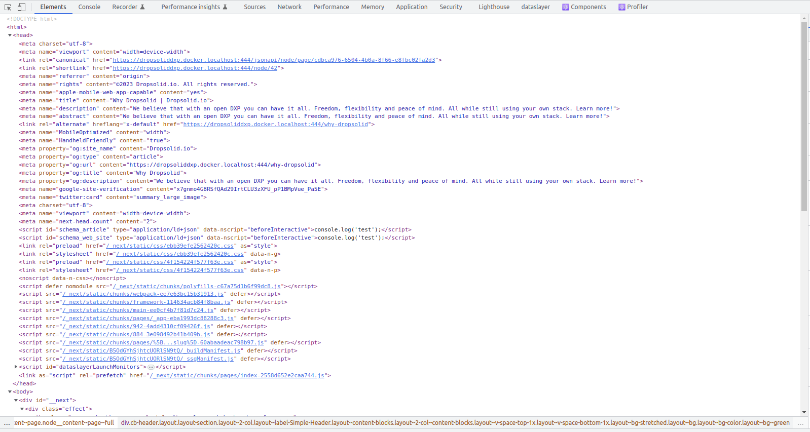Open the Security tab
The width and height of the screenshot is (810, 432).
451,7
